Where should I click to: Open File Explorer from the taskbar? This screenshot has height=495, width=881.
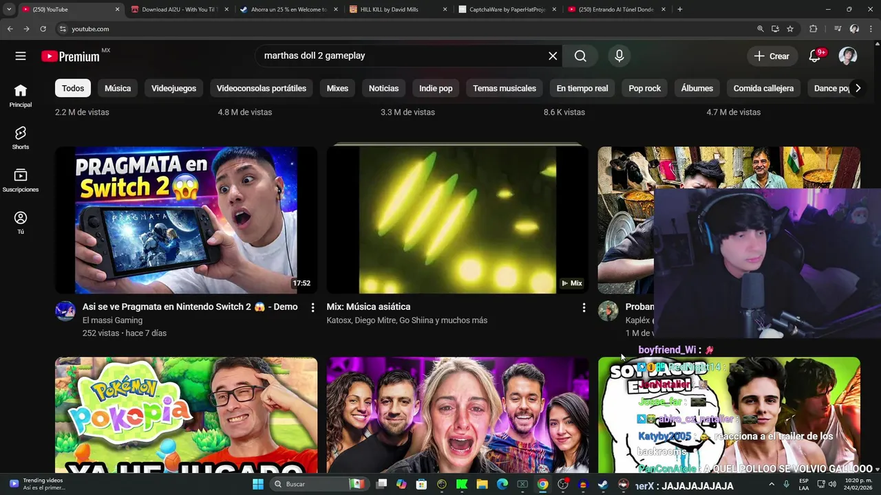(x=482, y=484)
